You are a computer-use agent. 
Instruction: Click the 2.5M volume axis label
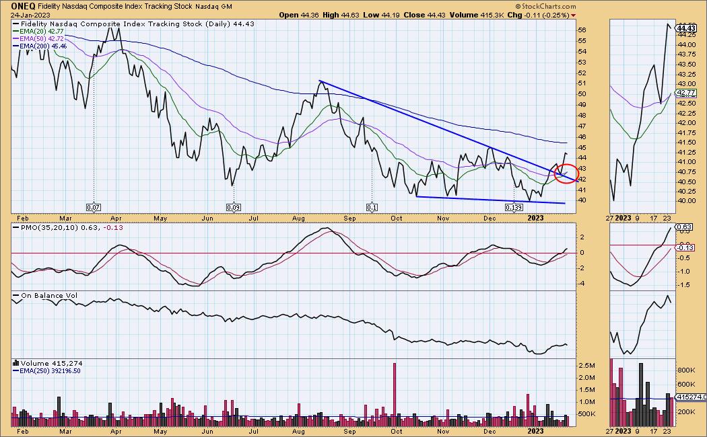(x=586, y=365)
